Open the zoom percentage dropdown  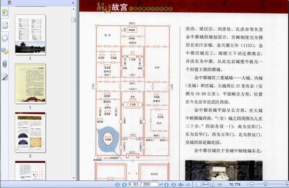point(248,184)
